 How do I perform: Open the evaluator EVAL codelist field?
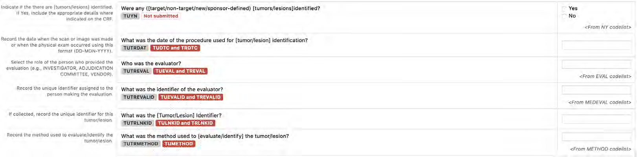coord(596,64)
